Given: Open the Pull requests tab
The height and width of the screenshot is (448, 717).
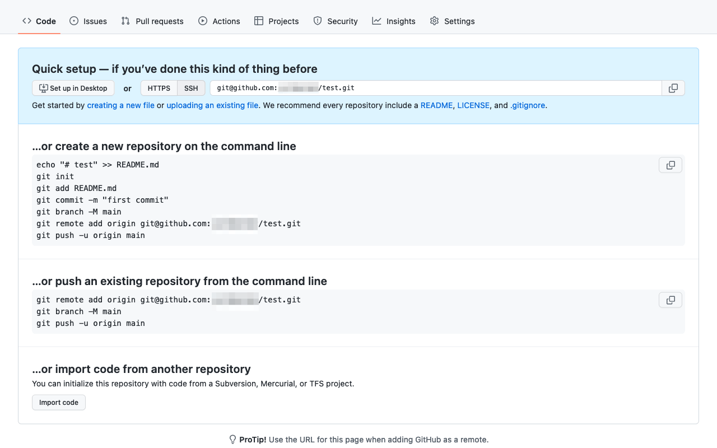Looking at the screenshot, I should point(152,21).
